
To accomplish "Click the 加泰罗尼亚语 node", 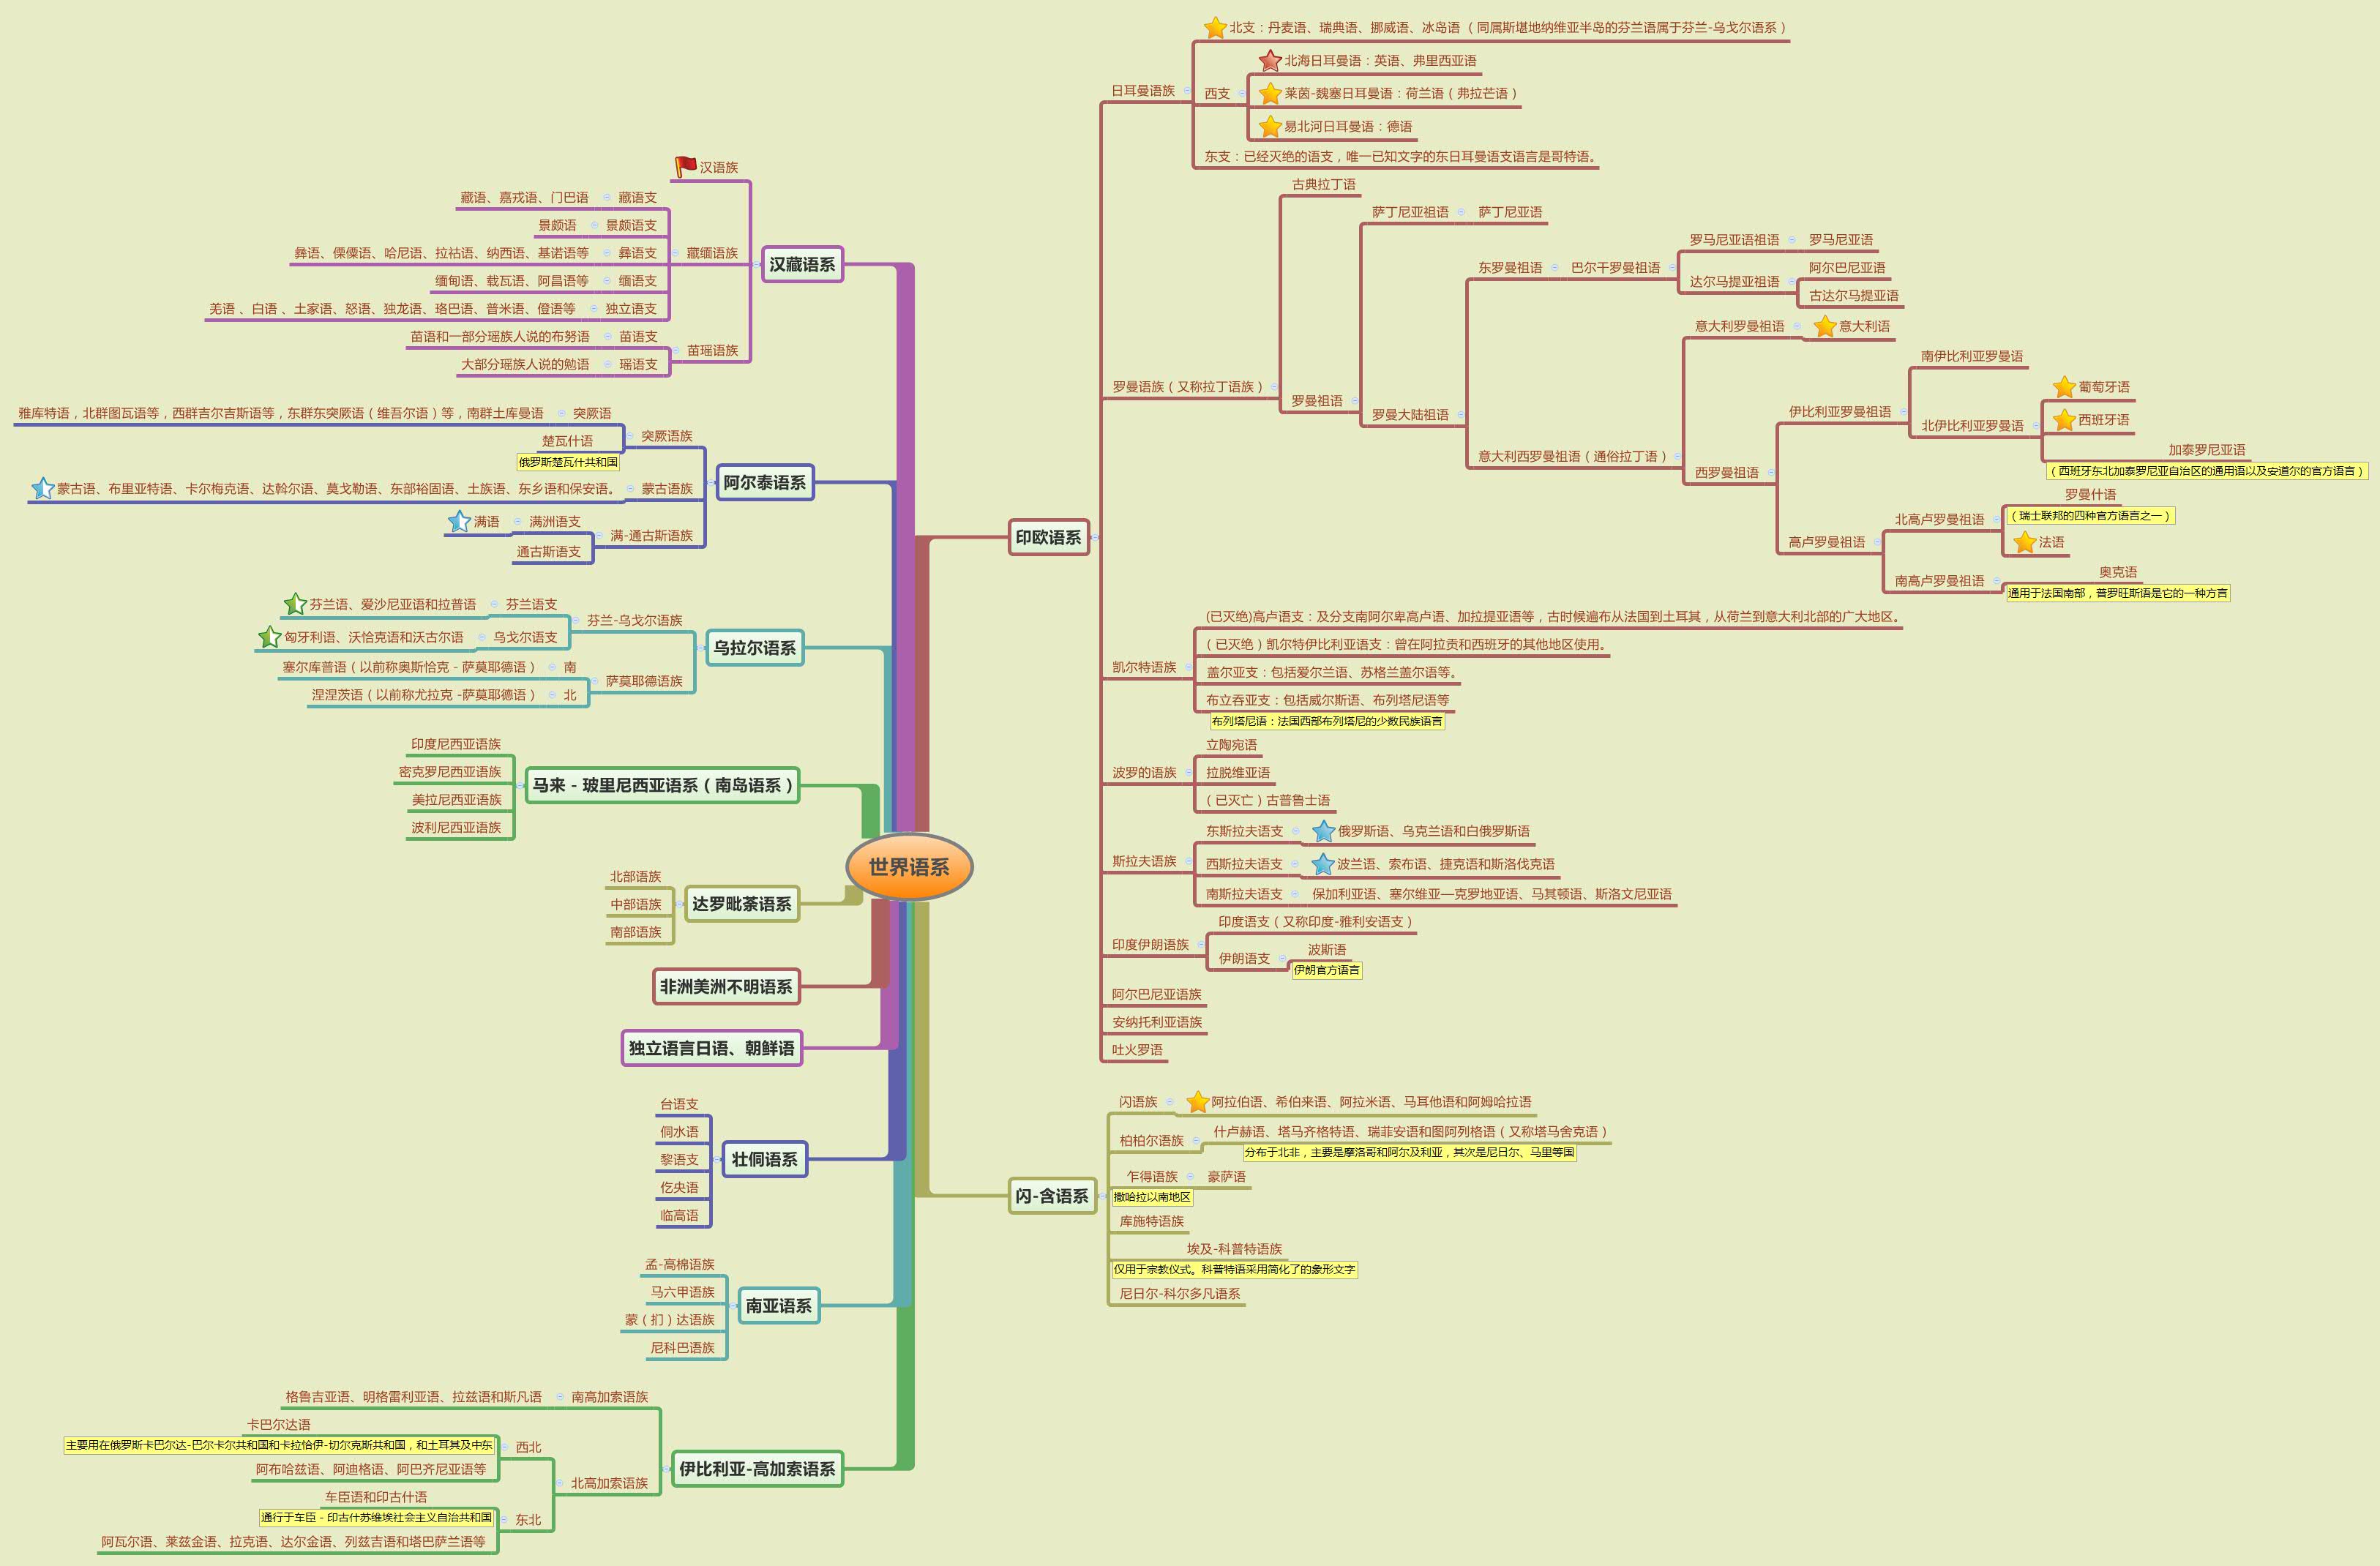I will pos(2206,450).
